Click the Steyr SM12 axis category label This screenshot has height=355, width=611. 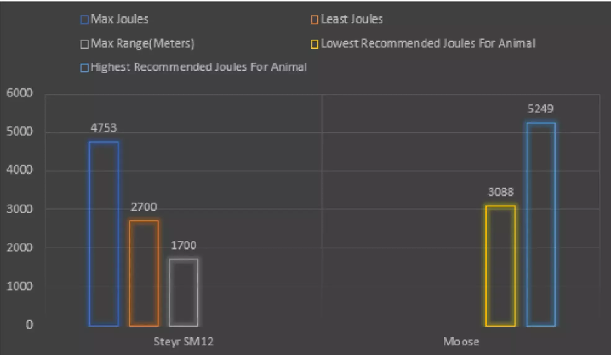(184, 342)
